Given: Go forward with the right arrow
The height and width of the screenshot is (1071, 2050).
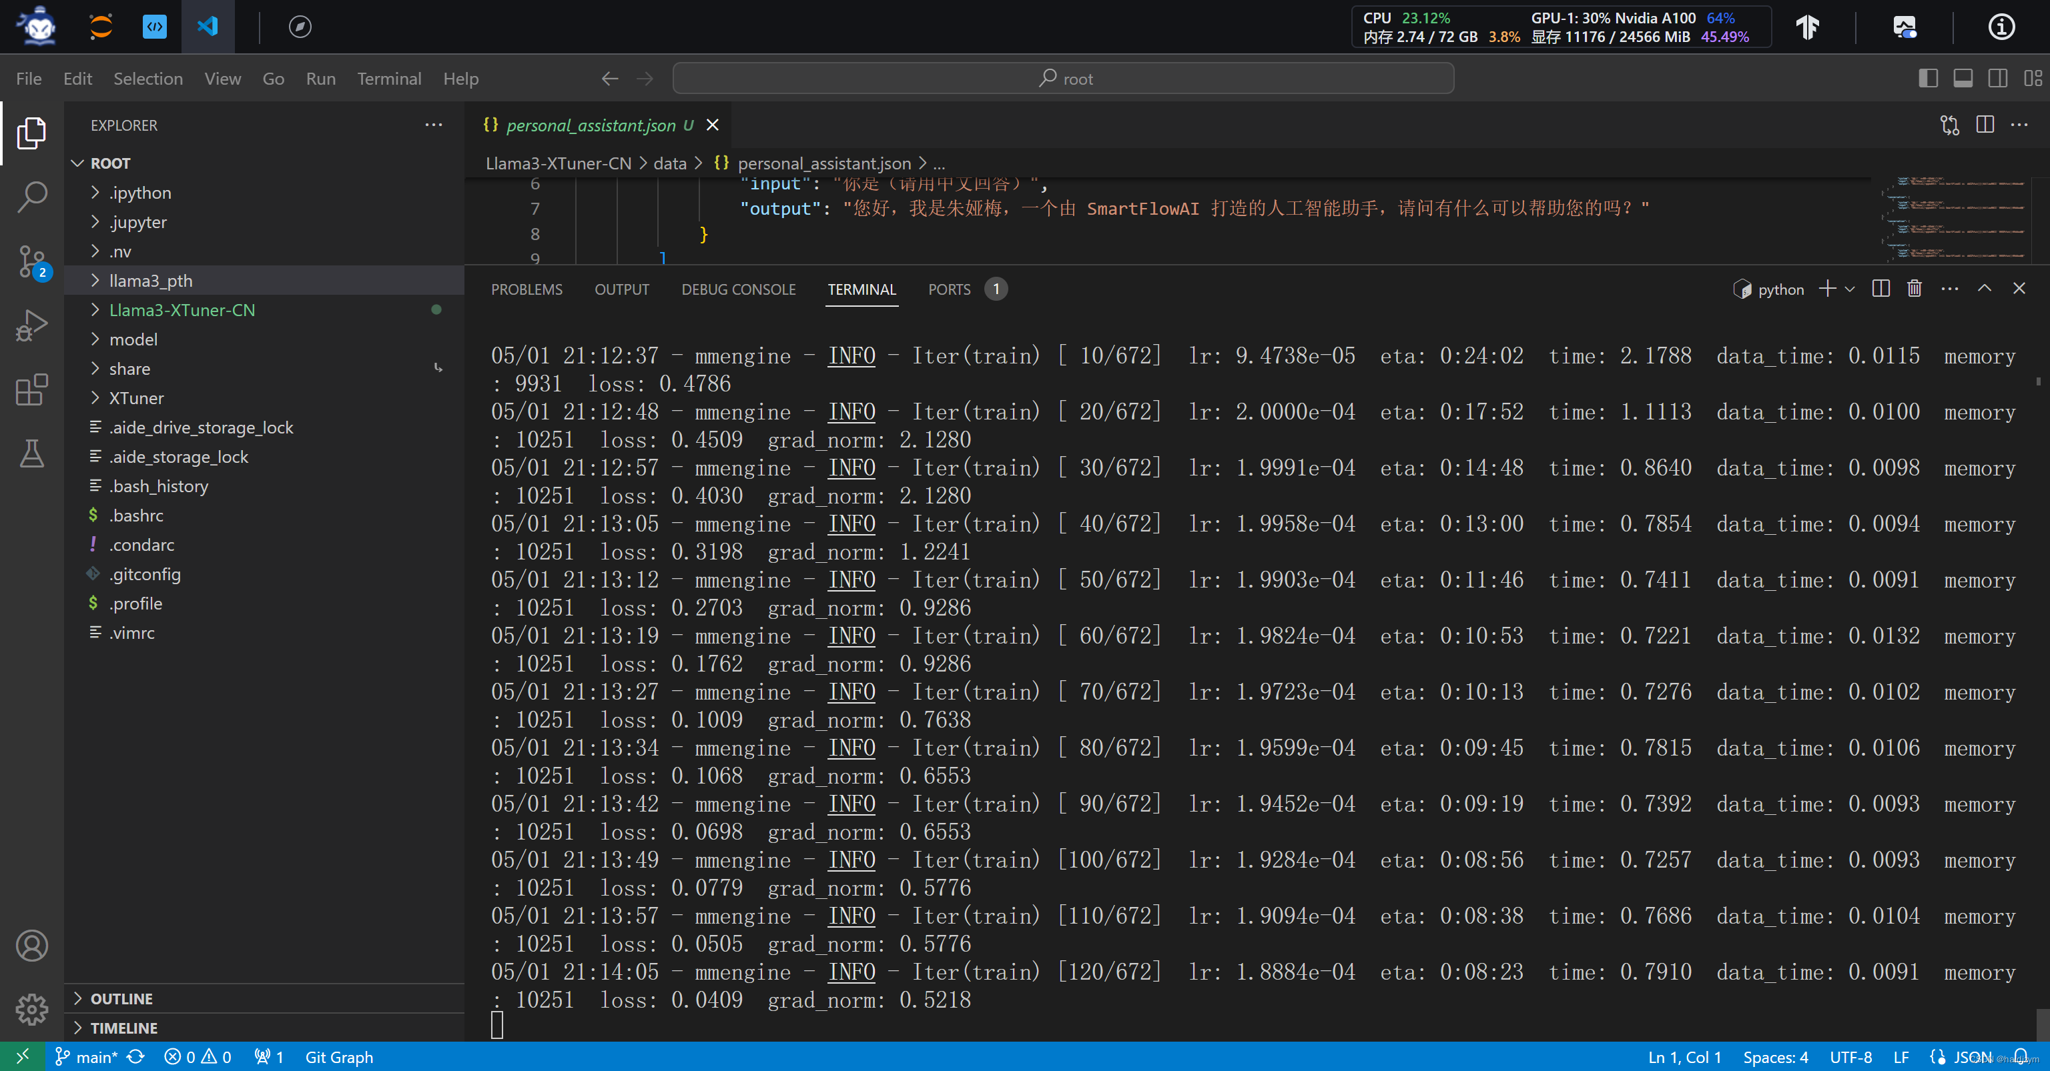Looking at the screenshot, I should (645, 79).
